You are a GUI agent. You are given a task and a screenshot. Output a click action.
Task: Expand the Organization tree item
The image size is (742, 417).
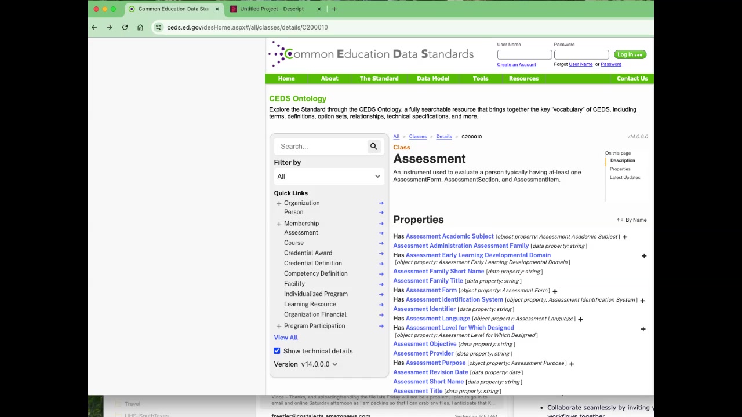(279, 203)
